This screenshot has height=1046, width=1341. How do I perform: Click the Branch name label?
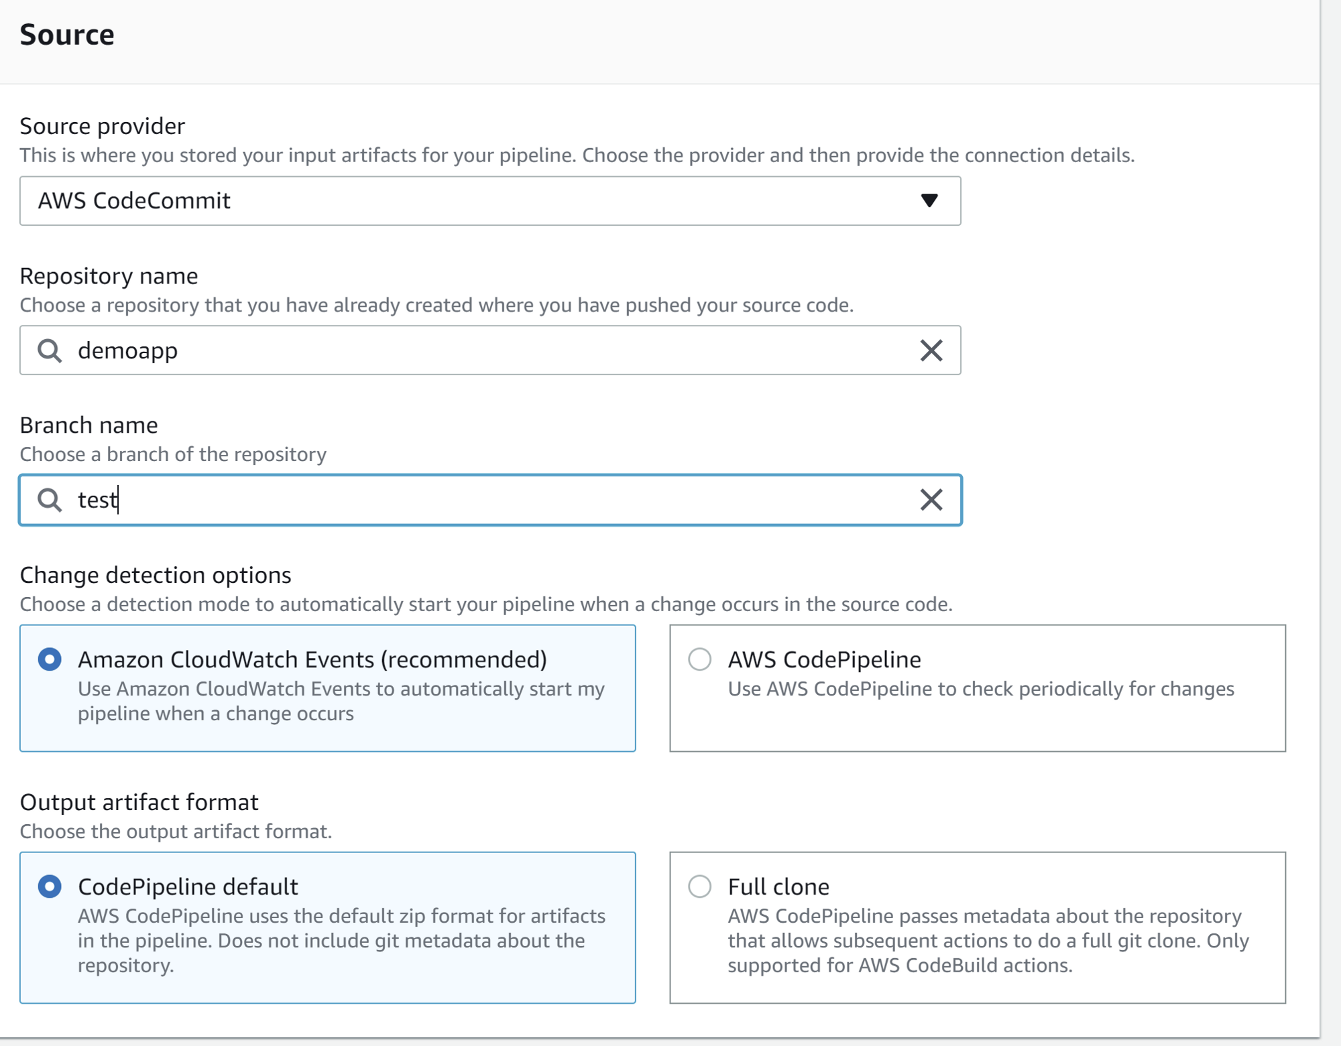click(89, 426)
